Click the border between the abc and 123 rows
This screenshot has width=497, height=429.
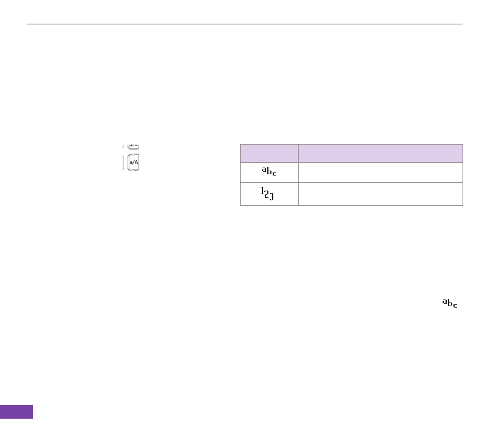coord(351,183)
